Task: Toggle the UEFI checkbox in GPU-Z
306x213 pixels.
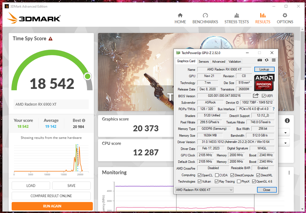Action: pyautogui.click(x=264, y=96)
